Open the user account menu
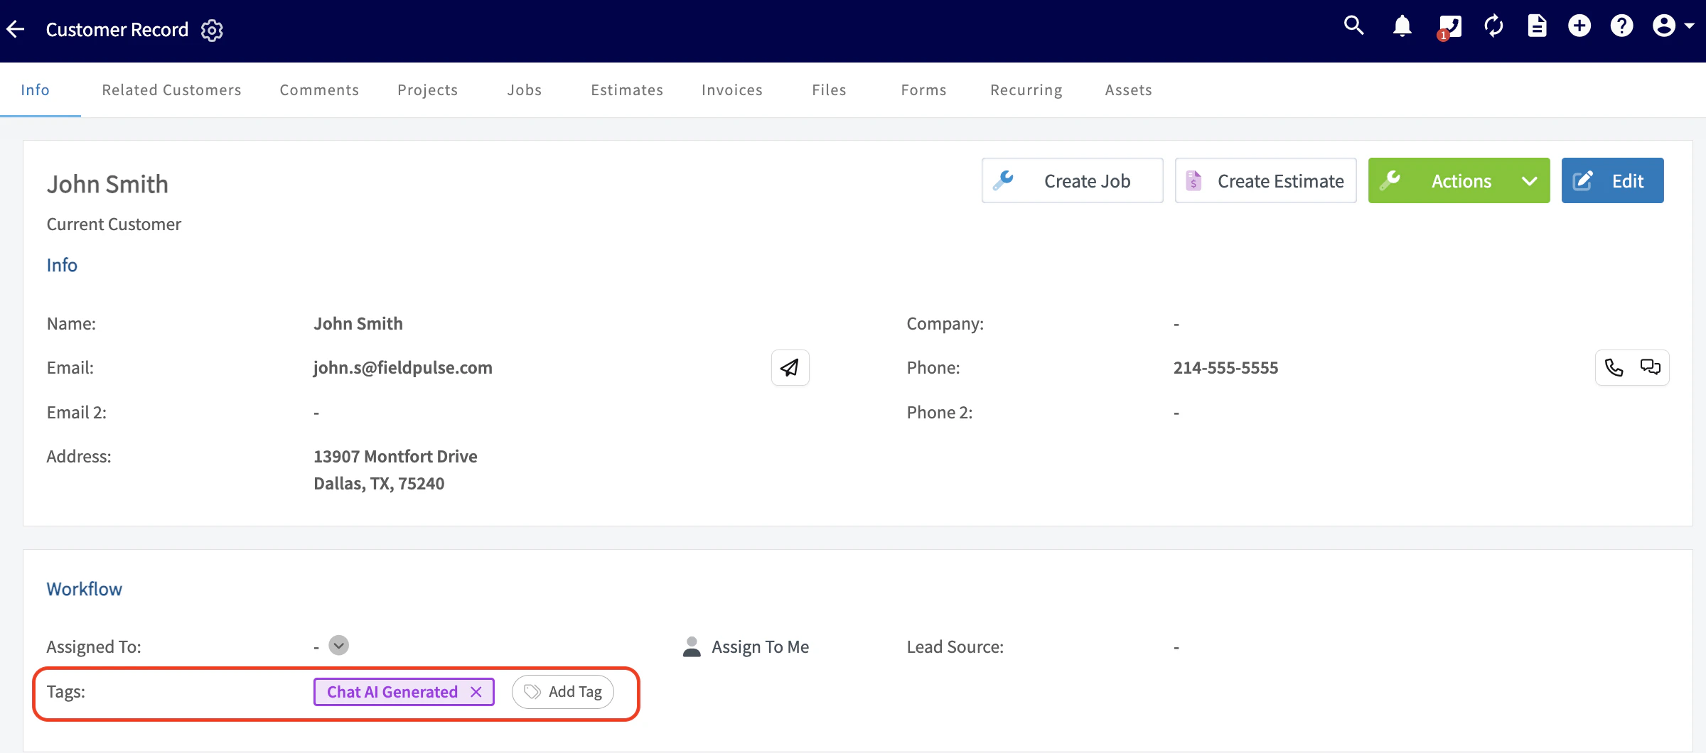The height and width of the screenshot is (753, 1706). [x=1673, y=26]
